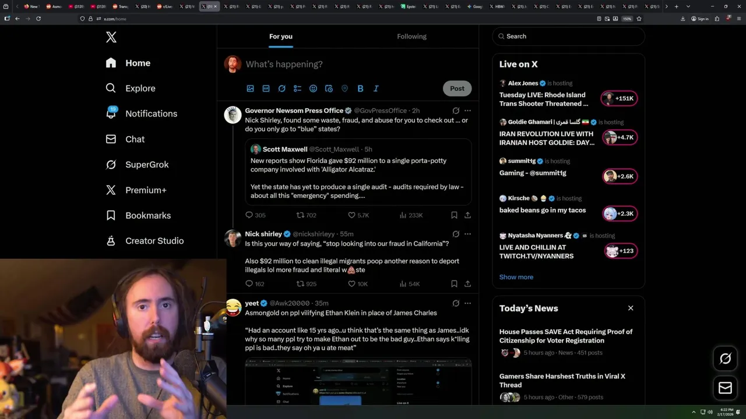Viewport: 746px width, 419px height.
Task: Go back in browser
Action: 17,19
